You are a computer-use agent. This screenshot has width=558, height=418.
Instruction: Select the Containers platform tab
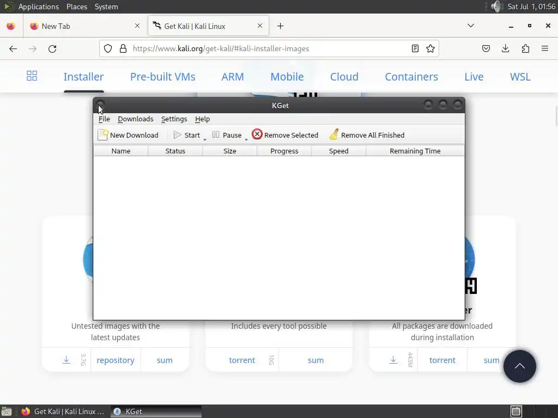411,77
